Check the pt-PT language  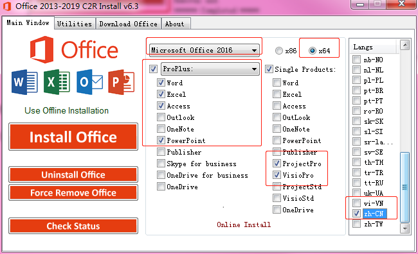point(356,100)
